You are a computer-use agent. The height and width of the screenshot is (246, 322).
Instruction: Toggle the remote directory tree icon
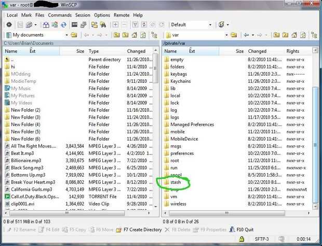(314, 35)
